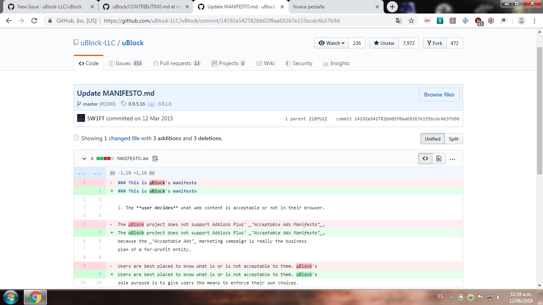Screen dimensions: 543x305
Task: Switch diff view to Split mode
Action: tap(453, 139)
